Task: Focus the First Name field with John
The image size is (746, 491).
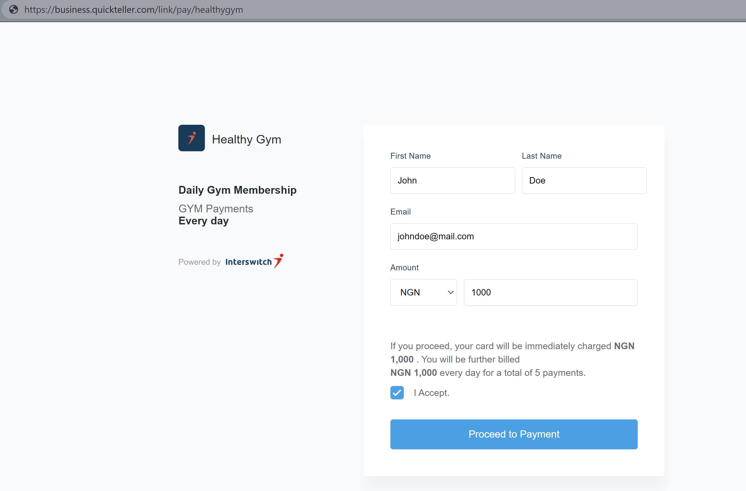Action: coord(452,180)
